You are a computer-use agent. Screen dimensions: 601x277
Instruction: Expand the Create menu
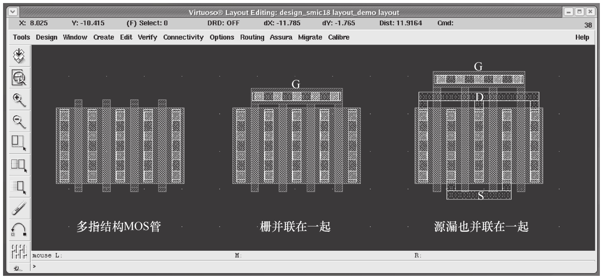pos(104,37)
